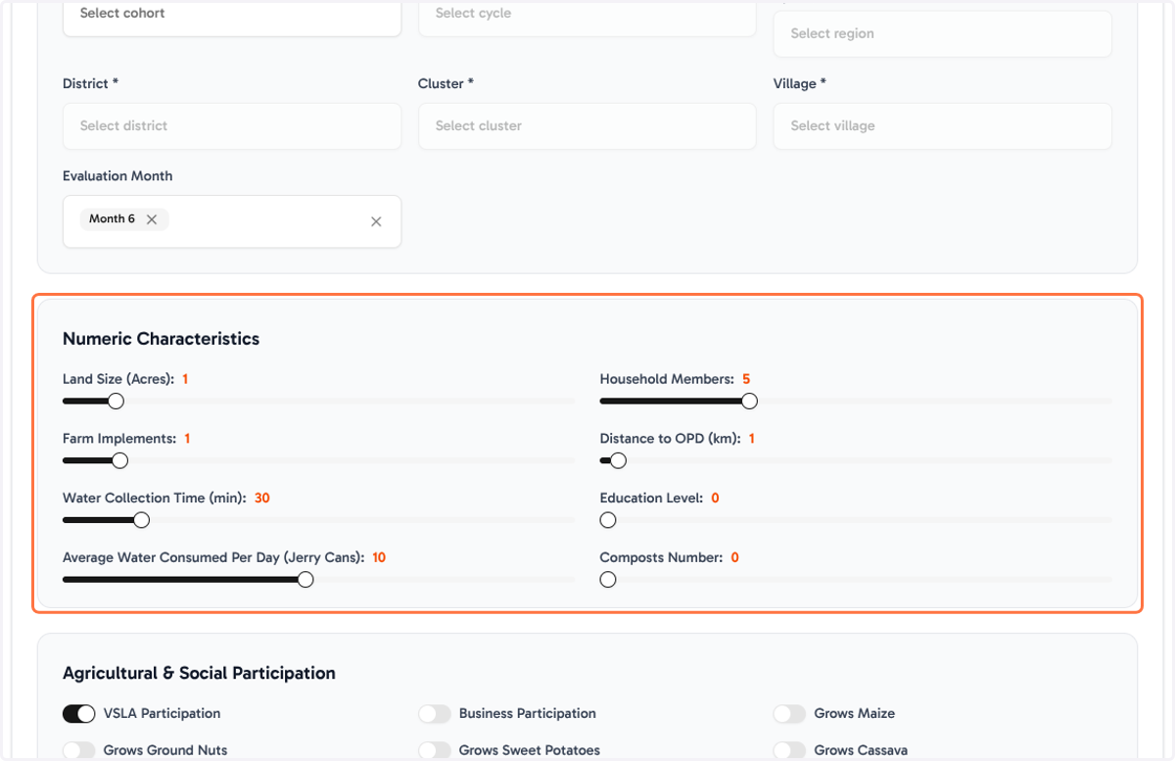Enable Grows Ground Nuts toggle
This screenshot has height=761, width=1175.
[79, 750]
